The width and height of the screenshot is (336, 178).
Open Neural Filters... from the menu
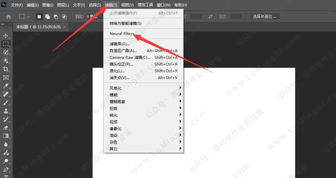(x=143, y=34)
